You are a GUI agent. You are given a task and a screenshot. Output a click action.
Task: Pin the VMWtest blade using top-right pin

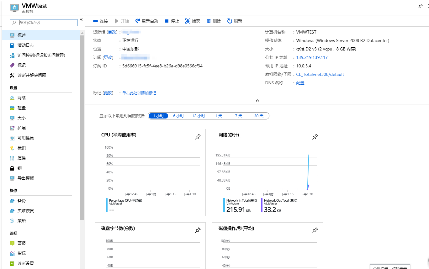coord(421,6)
